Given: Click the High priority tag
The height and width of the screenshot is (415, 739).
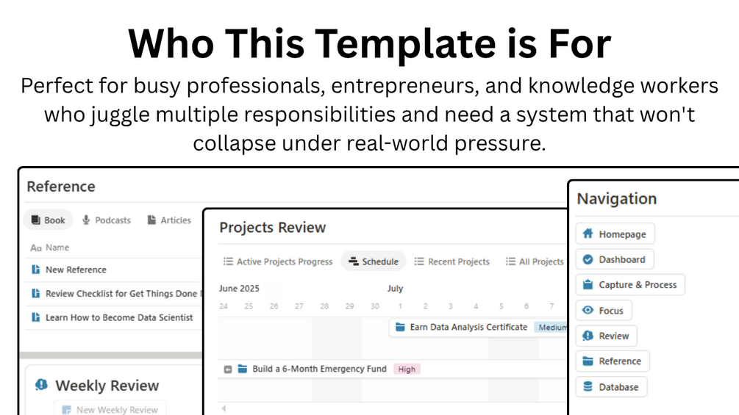Looking at the screenshot, I should click(x=407, y=369).
